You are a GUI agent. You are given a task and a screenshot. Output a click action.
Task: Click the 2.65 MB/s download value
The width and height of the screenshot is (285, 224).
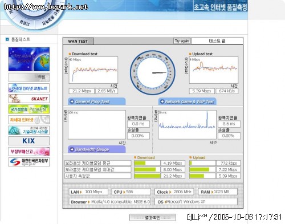click(107, 91)
